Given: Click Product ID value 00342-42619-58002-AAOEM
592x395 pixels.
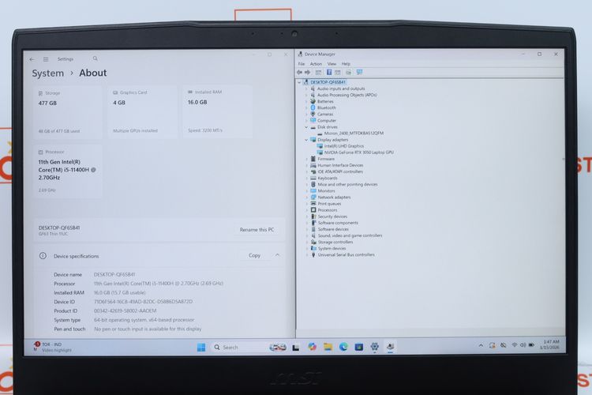Looking at the screenshot, I should coord(125,310).
